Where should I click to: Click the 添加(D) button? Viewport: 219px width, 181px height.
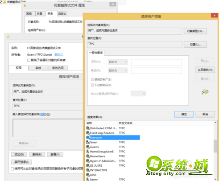tap(19, 154)
